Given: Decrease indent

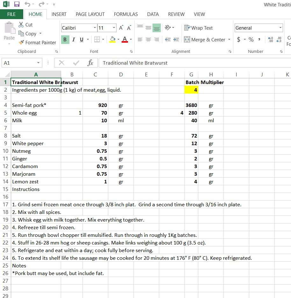Looking at the screenshot, I should pyautogui.click(x=168, y=39).
